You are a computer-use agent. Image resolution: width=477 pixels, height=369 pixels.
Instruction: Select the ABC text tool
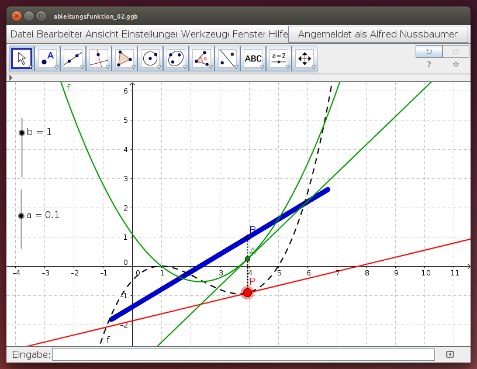[x=253, y=58]
